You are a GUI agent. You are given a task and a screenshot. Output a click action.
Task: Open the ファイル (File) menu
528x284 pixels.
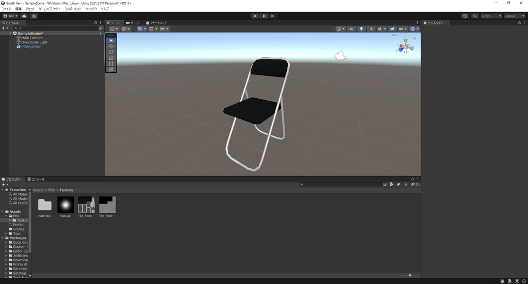click(x=6, y=9)
